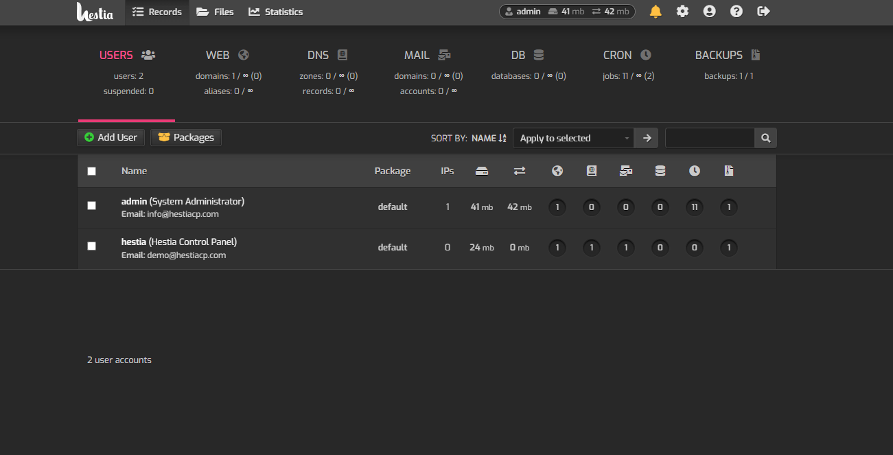Viewport: 893px width, 455px height.
Task: Click cron jobs count for admin
Action: pyautogui.click(x=694, y=207)
